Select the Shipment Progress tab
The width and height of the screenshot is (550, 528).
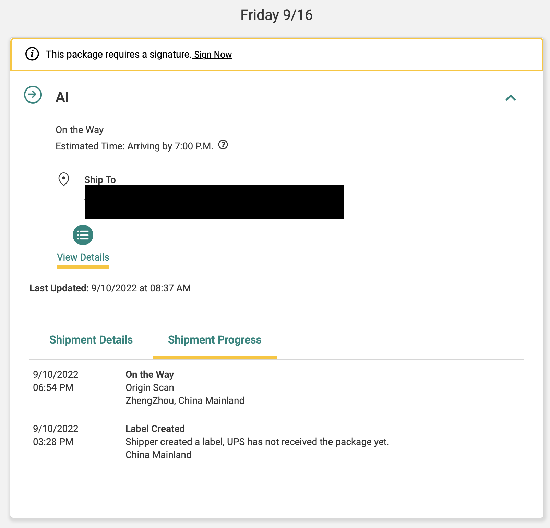click(215, 340)
